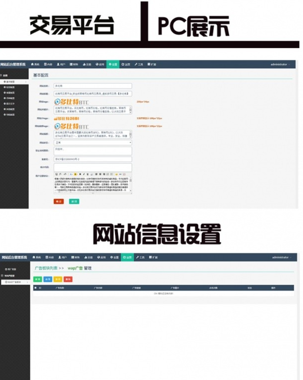Pick yellow highlight color in editor toolbar

(76, 174)
